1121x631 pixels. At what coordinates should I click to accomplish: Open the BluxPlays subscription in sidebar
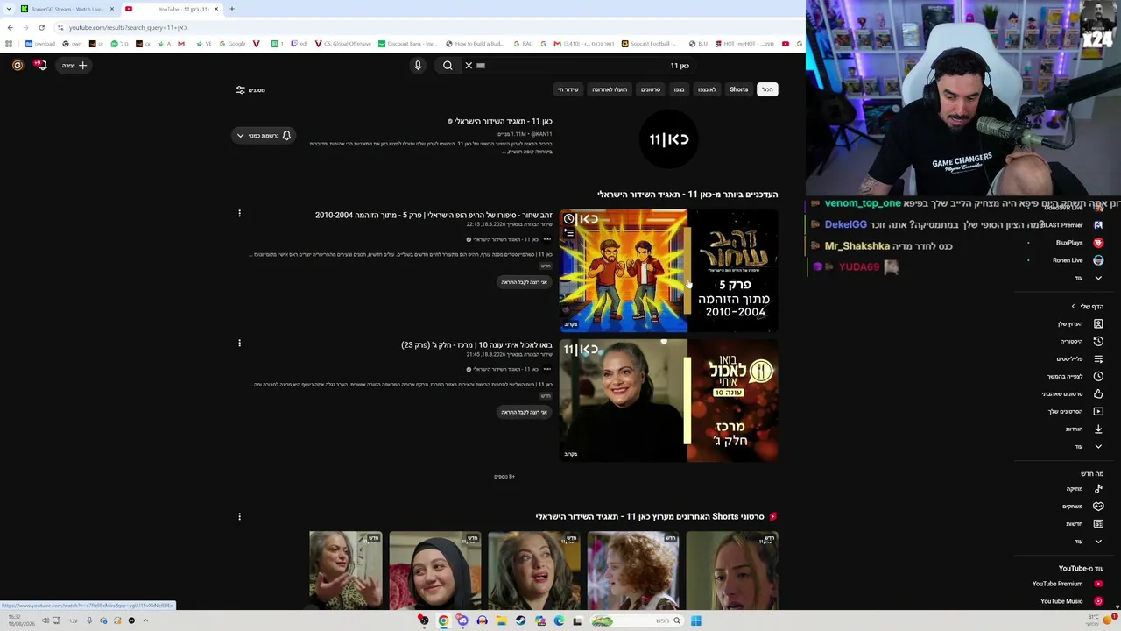click(1078, 243)
